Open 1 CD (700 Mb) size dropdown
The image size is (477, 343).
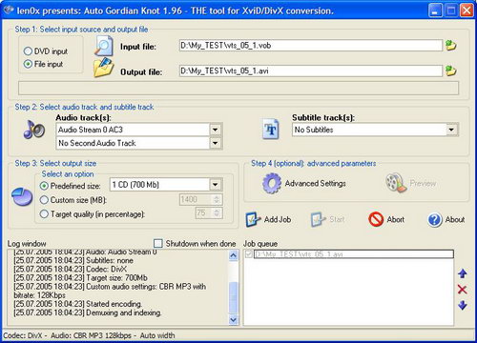coord(216,185)
